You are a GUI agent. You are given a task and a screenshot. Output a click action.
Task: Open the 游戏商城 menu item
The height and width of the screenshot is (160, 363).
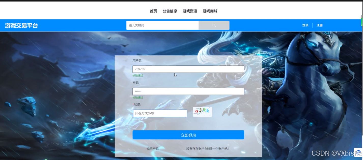[210, 11]
